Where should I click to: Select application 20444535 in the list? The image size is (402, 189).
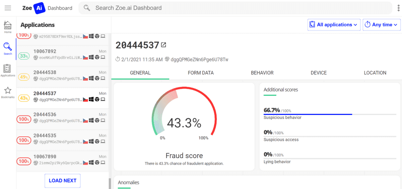tap(62, 140)
